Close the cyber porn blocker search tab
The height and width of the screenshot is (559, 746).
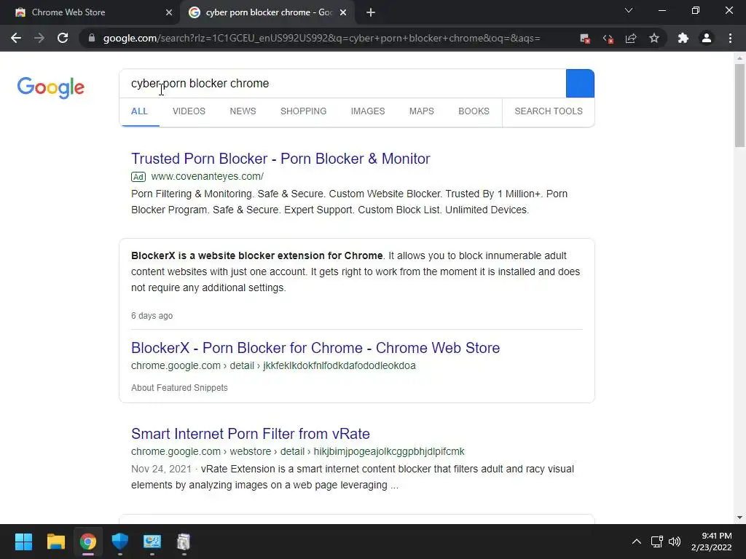tap(343, 12)
